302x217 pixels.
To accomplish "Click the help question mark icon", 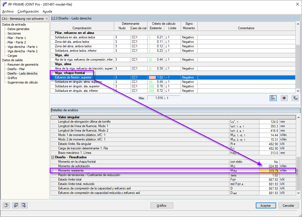I will 6,205.
